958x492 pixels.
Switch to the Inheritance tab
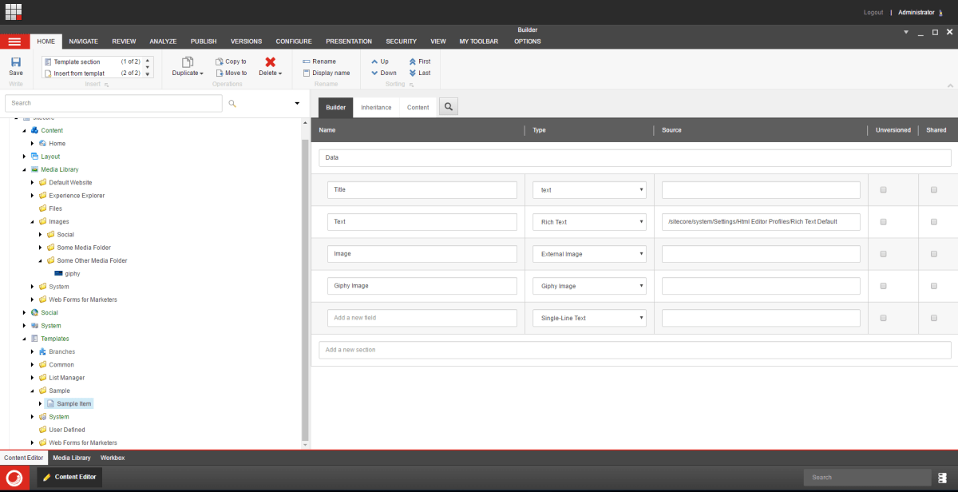[376, 107]
